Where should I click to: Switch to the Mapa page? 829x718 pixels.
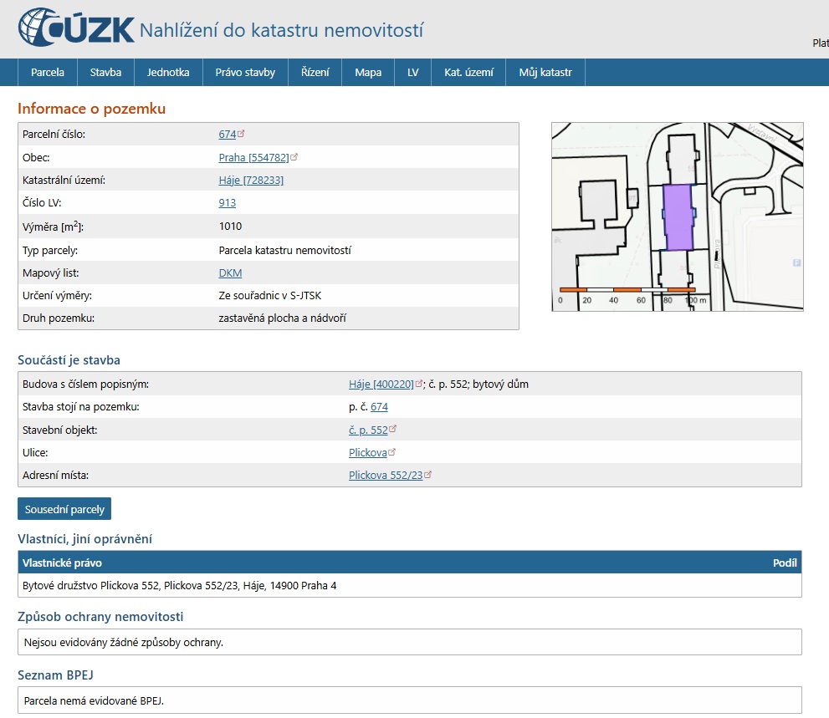(368, 72)
